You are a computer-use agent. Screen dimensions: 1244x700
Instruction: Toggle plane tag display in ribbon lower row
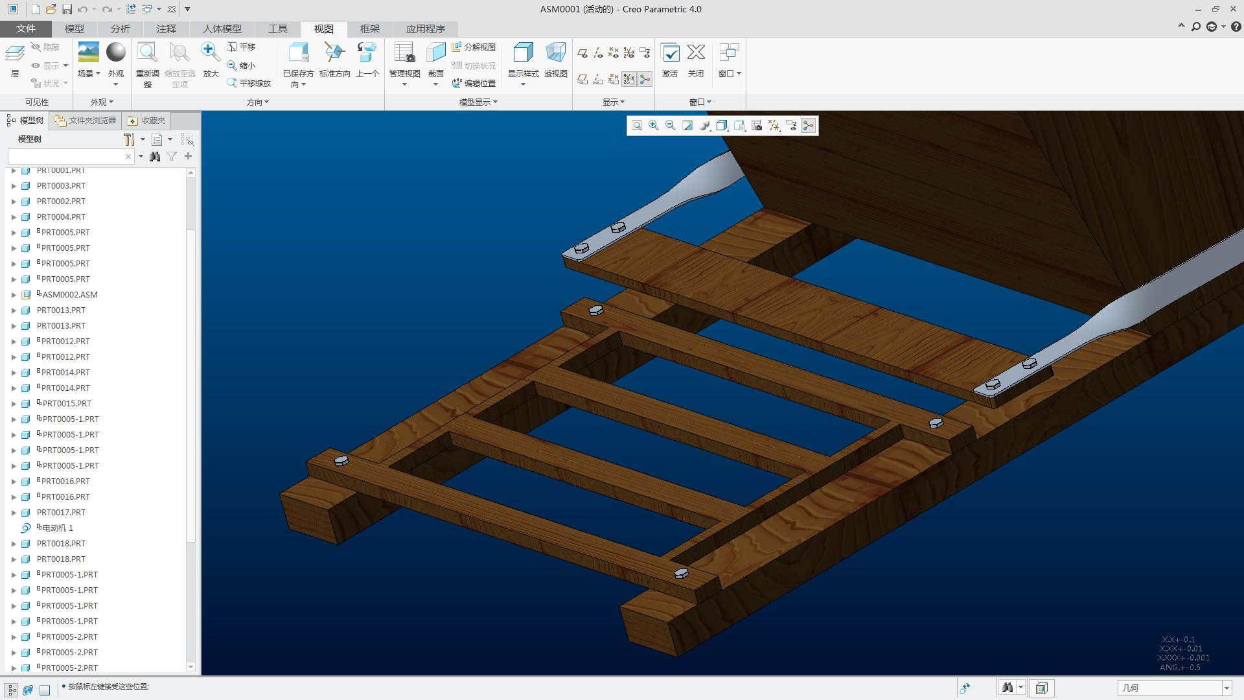pyautogui.click(x=582, y=79)
